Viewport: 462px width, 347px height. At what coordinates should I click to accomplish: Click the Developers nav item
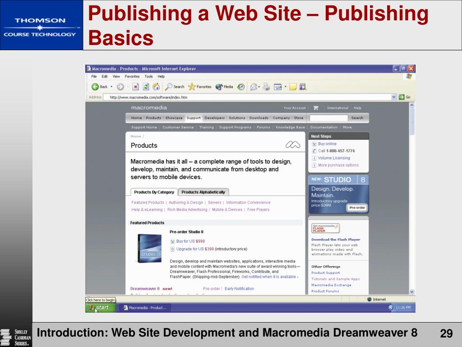click(x=214, y=118)
